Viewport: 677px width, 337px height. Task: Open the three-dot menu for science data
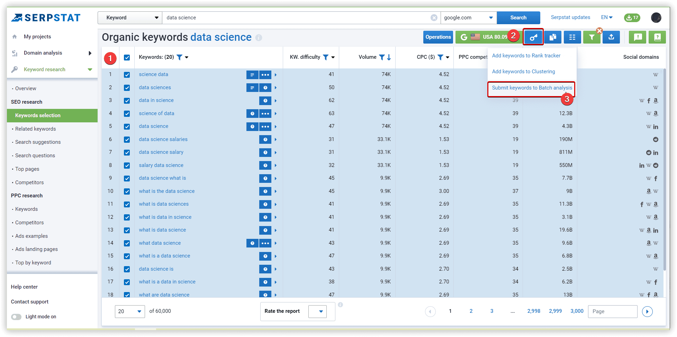265,74
